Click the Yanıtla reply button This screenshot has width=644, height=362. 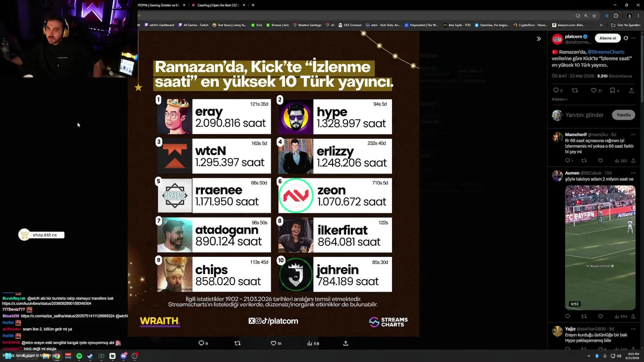tap(623, 115)
